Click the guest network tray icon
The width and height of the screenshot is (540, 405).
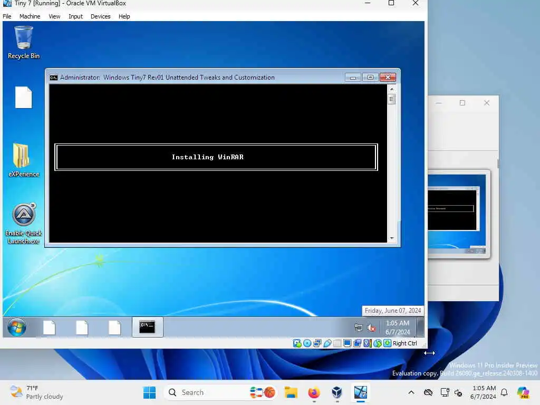tap(359, 327)
